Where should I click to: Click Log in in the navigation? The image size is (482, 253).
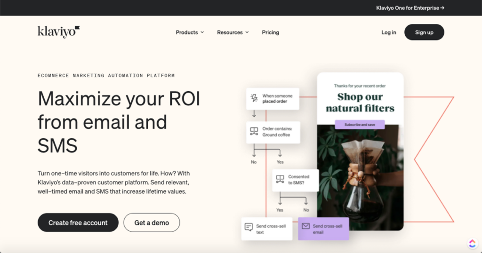[389, 32]
